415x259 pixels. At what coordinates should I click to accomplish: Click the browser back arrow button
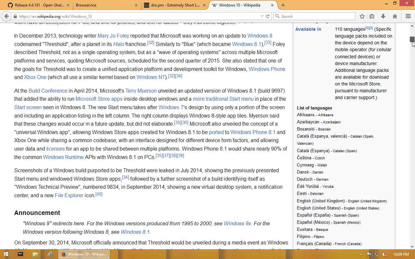coord(6,16)
